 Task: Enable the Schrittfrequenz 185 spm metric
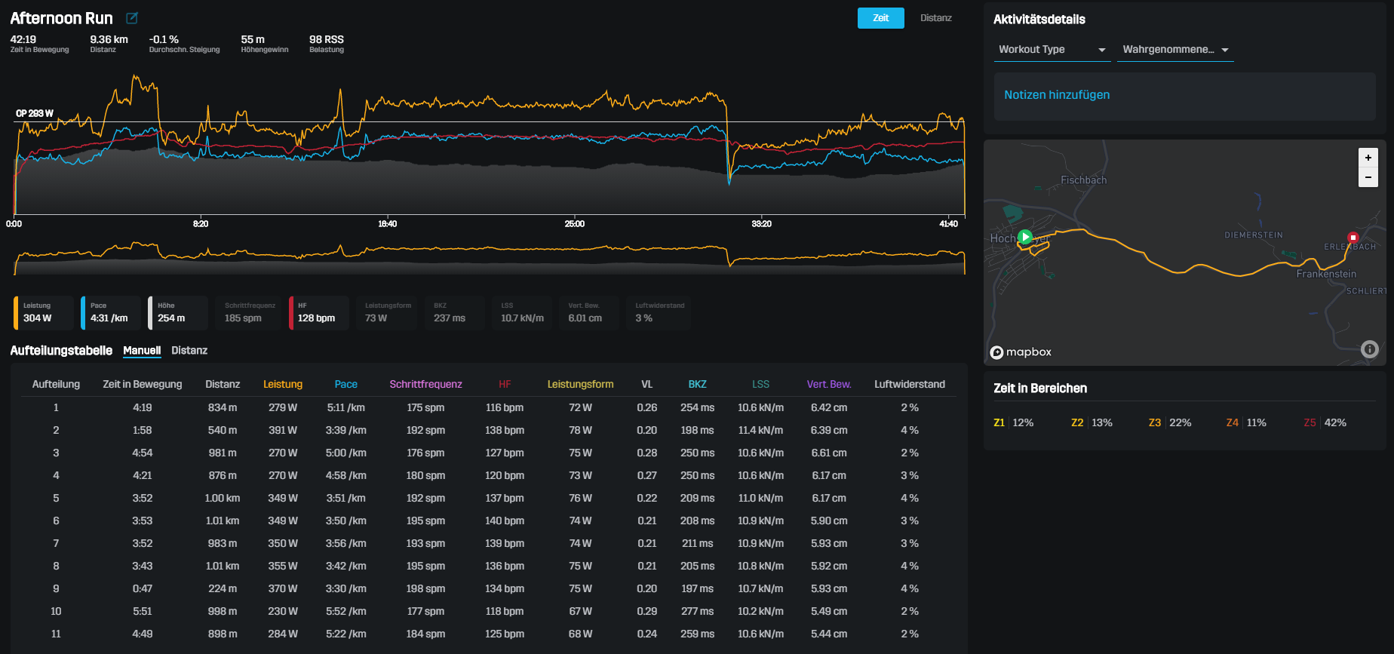(x=249, y=312)
